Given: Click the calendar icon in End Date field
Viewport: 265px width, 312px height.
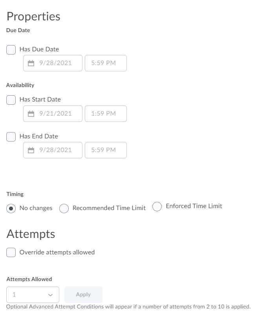Looking at the screenshot, I should coord(31,150).
